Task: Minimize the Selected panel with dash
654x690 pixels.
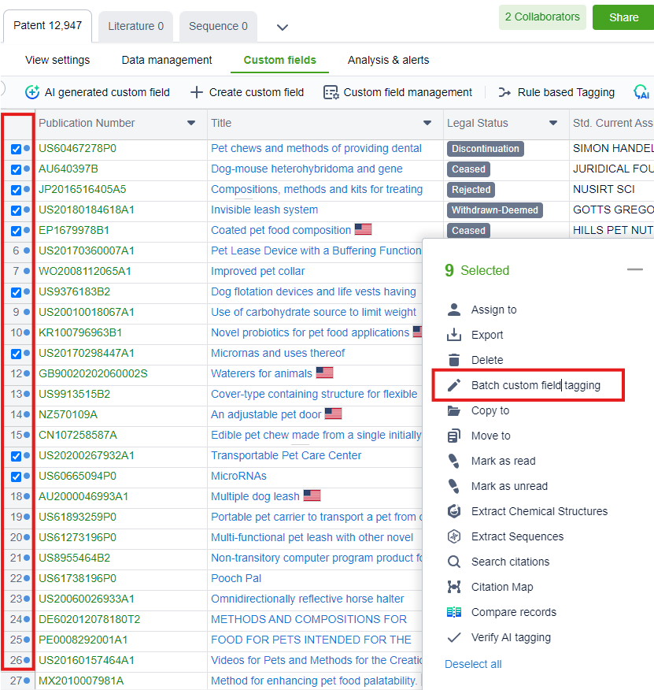Action: coord(635,270)
